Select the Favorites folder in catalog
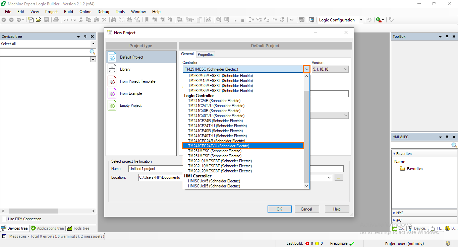This screenshot has height=247, width=458. click(411, 169)
